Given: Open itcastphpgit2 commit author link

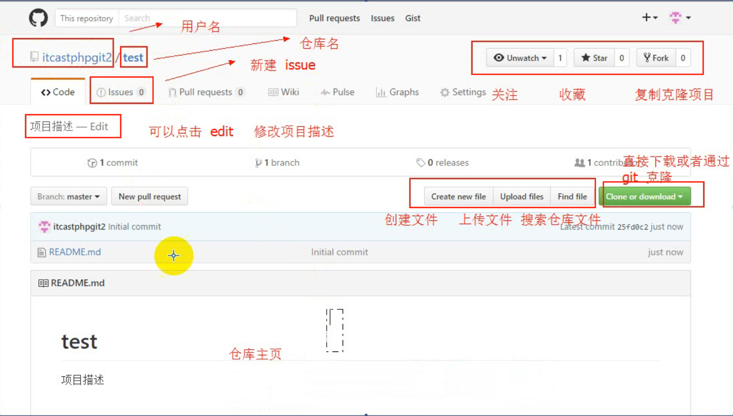Looking at the screenshot, I should 79,227.
